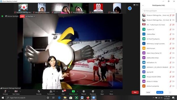This screenshot has height=100, width=177.
Task: Remove Spotlight from the pinned video
Action: pos(12,16)
